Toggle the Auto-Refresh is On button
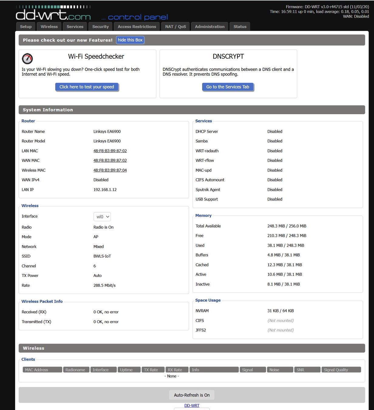Viewport: 374px width, 410px height. [x=192, y=395]
